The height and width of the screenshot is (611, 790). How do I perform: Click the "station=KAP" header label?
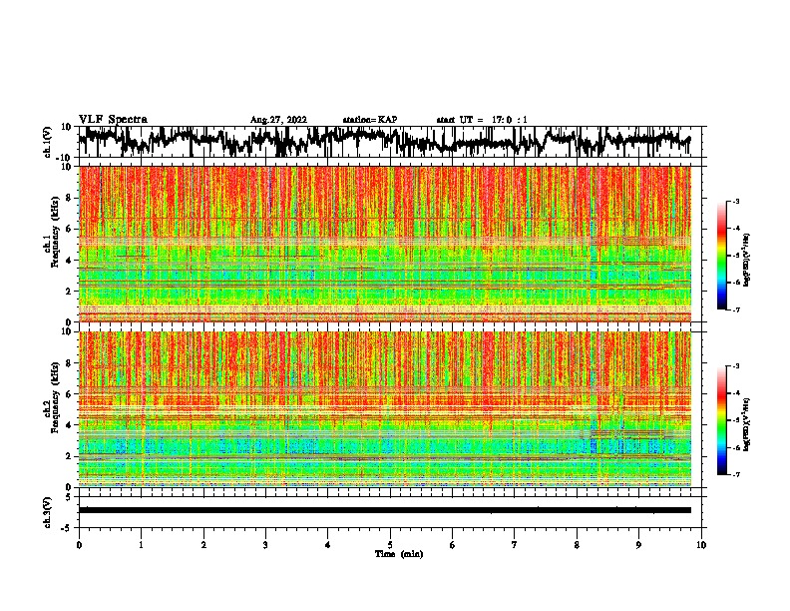tap(370, 120)
